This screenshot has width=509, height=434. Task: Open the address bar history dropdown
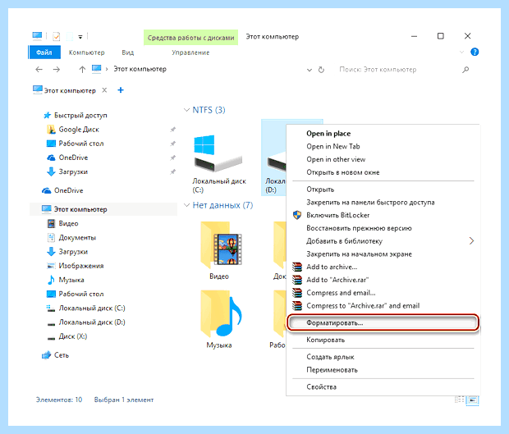coord(310,70)
